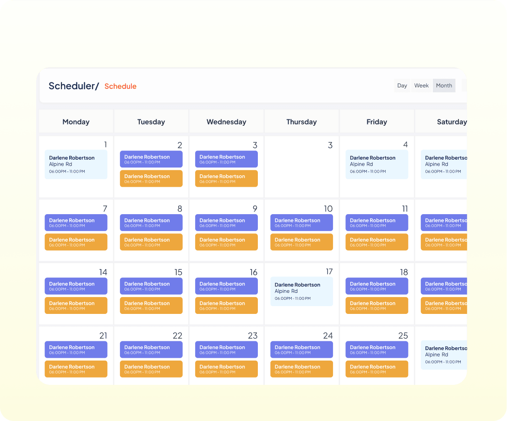Open the purple shift card on Friday the 11th

click(376, 222)
